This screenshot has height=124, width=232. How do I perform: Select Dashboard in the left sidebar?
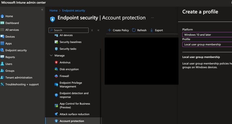[x=12, y=23]
